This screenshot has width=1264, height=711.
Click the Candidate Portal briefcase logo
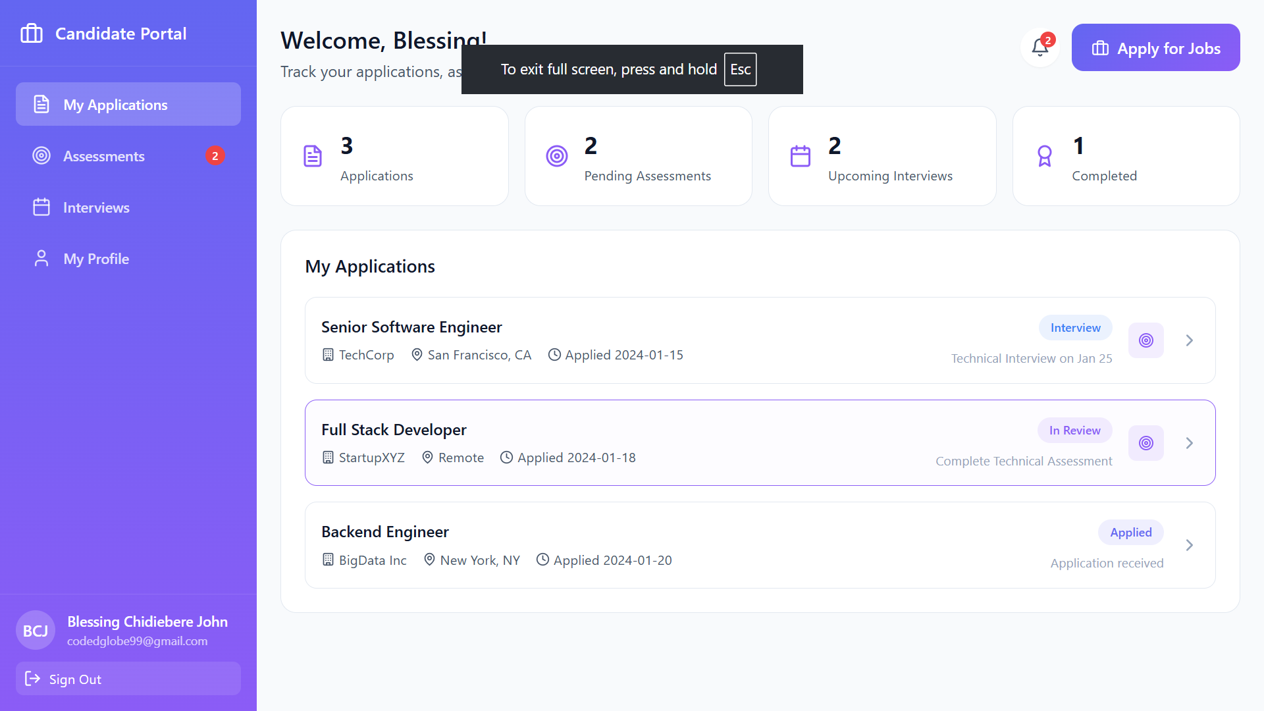32,34
